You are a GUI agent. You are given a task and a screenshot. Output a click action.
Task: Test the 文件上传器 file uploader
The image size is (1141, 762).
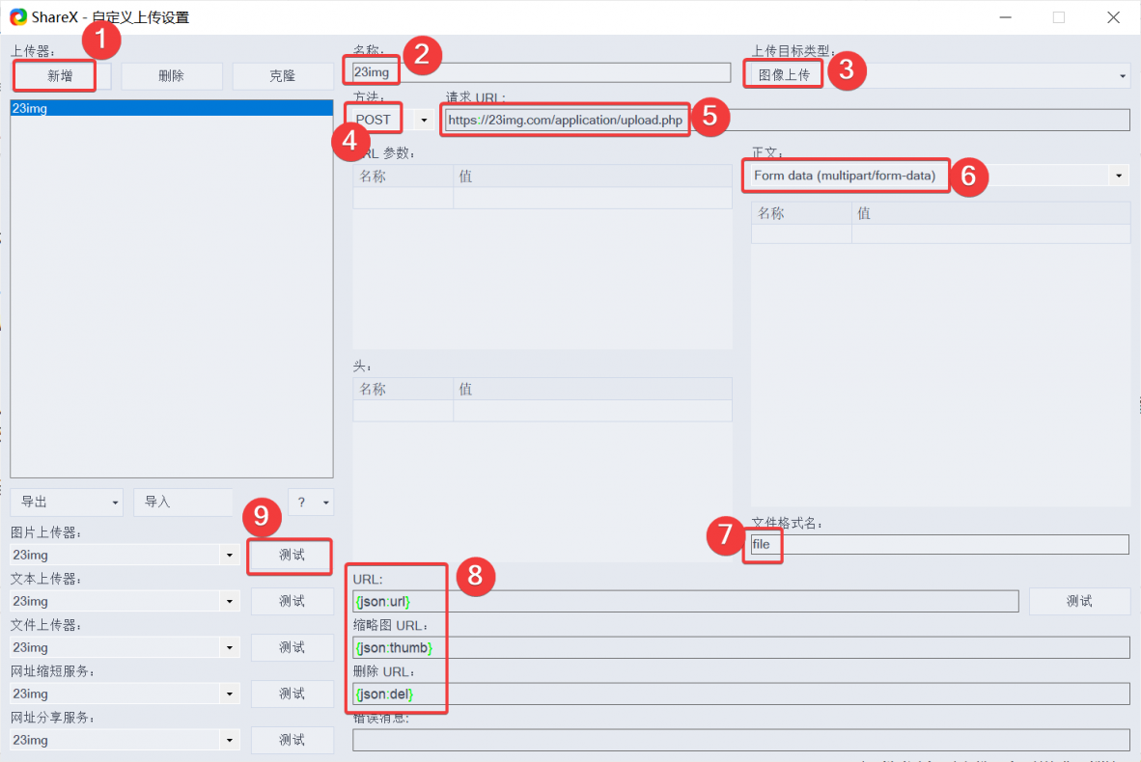(x=292, y=648)
